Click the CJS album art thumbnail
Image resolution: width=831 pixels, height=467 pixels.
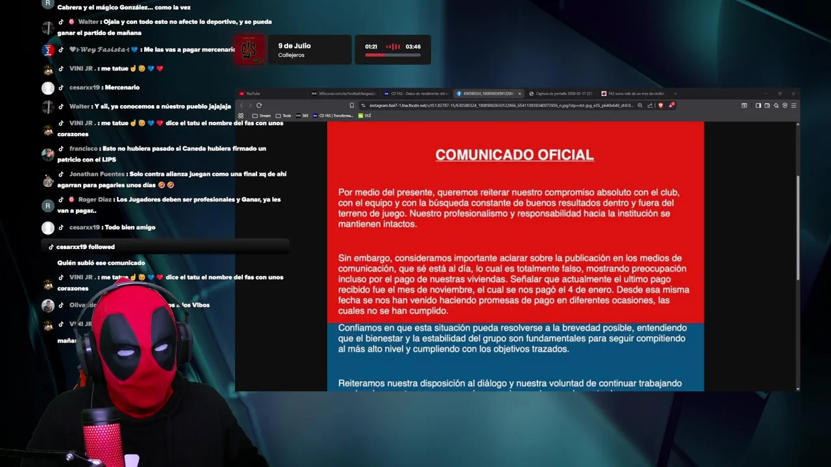point(249,50)
